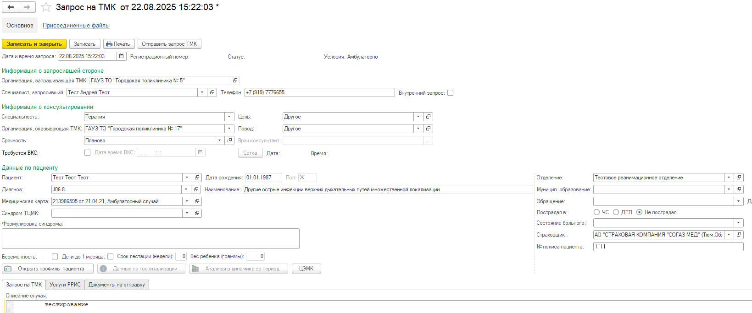Expand the Состояние больного dropdown
Screen dimensions: 752x313
(738, 223)
